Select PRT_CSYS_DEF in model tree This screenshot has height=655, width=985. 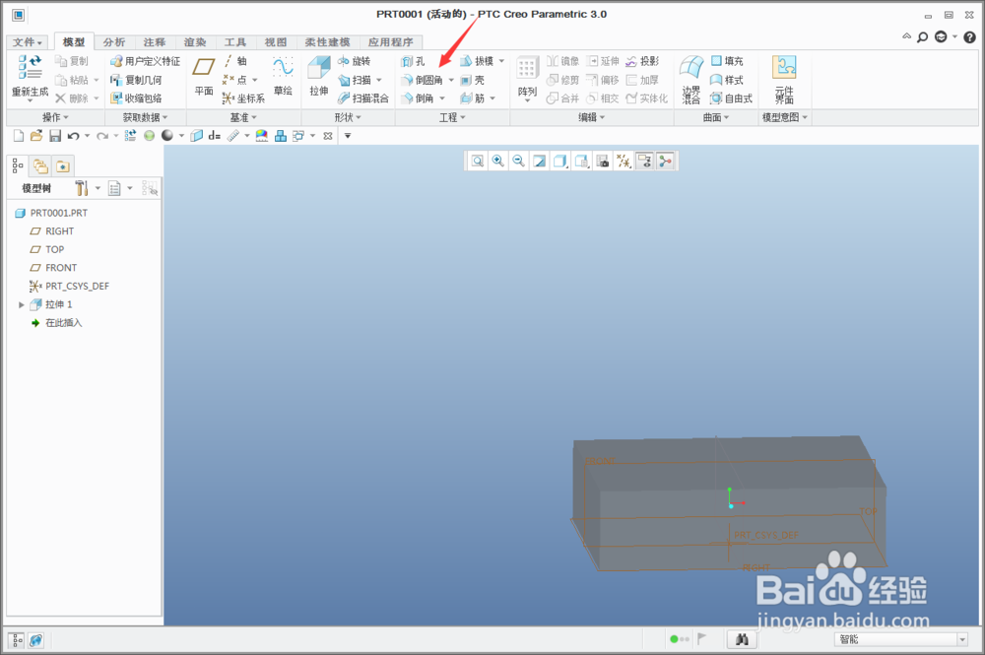coord(70,286)
